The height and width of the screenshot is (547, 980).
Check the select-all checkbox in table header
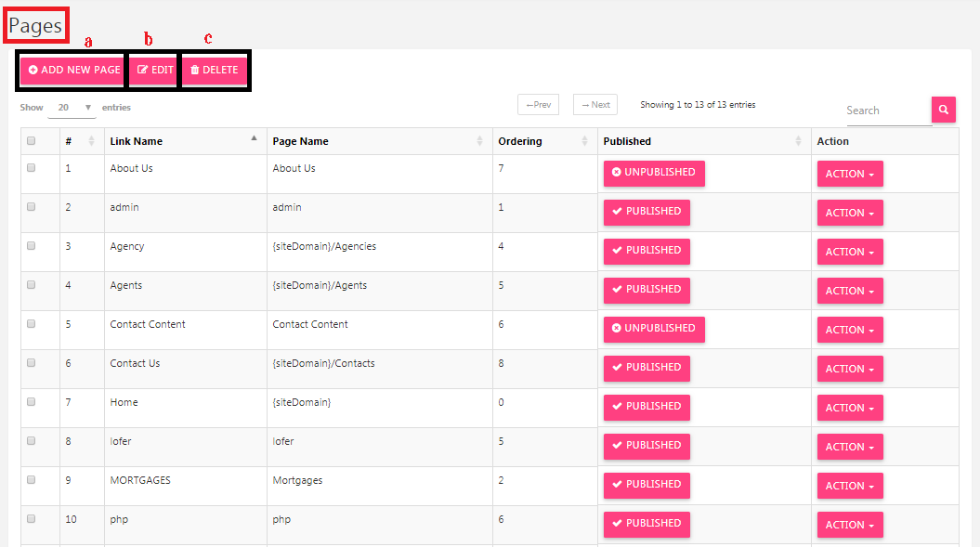[32, 140]
